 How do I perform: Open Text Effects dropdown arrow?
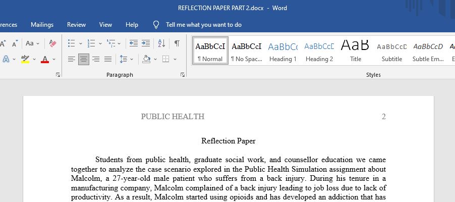14,59
